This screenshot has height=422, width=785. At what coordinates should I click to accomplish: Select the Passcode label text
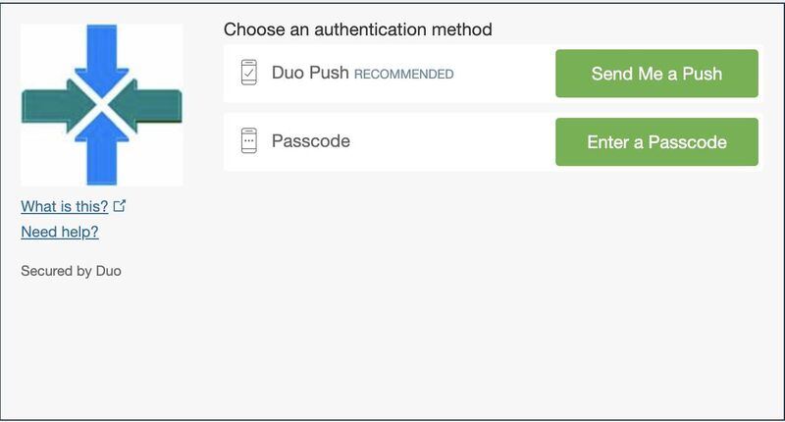[311, 141]
